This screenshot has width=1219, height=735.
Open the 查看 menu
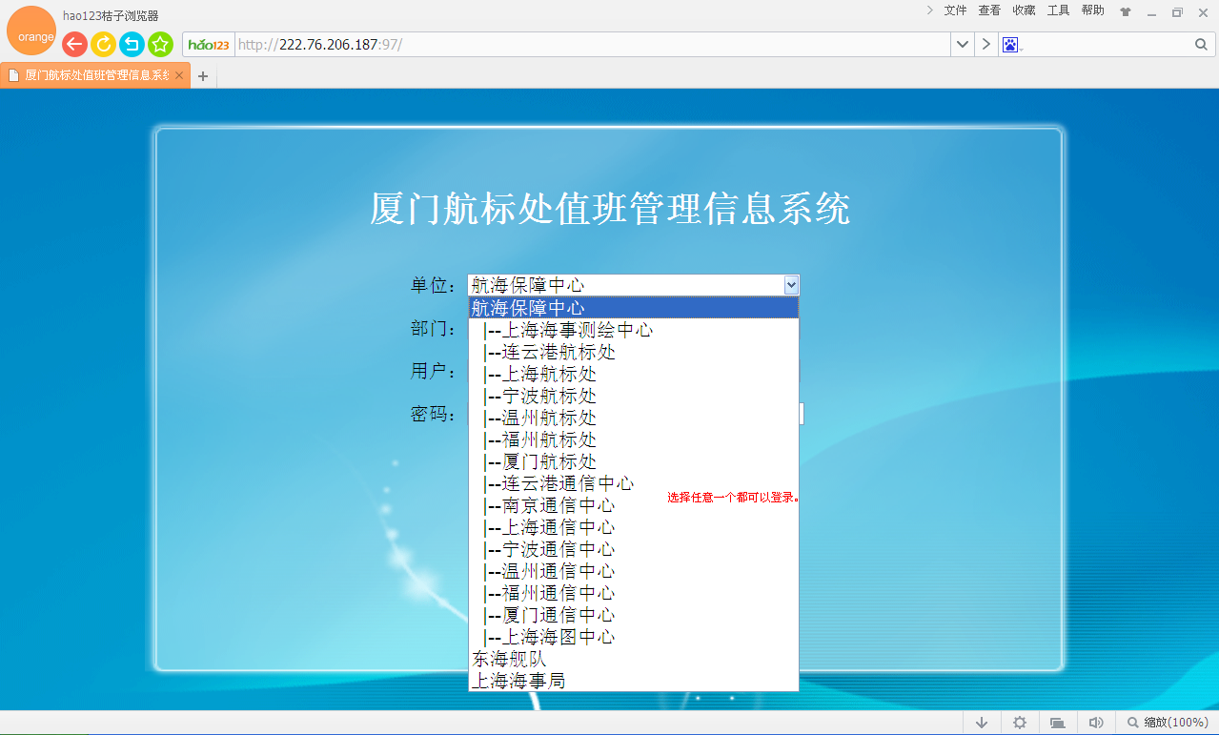click(x=989, y=10)
